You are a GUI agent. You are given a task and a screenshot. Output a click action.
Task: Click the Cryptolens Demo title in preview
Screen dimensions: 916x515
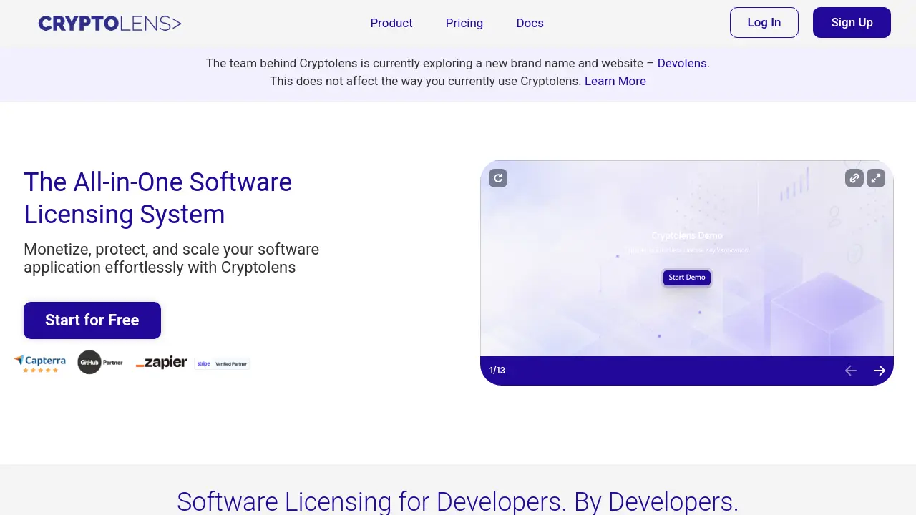point(687,235)
